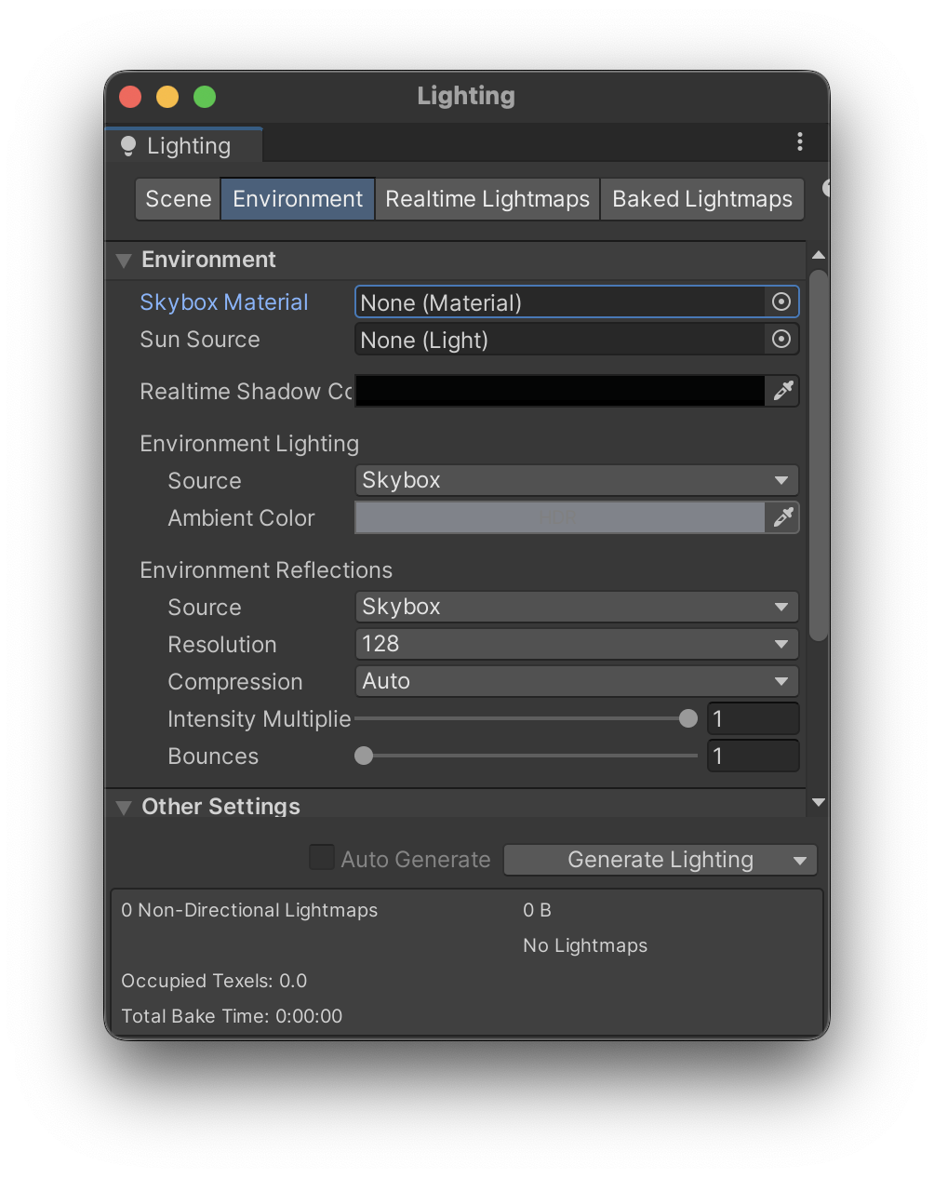The height and width of the screenshot is (1178, 934).
Task: Open the Generate Lighting dropdown arrow
Action: coord(800,861)
